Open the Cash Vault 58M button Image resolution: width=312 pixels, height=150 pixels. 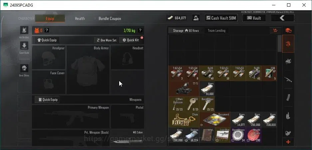pos(221,18)
